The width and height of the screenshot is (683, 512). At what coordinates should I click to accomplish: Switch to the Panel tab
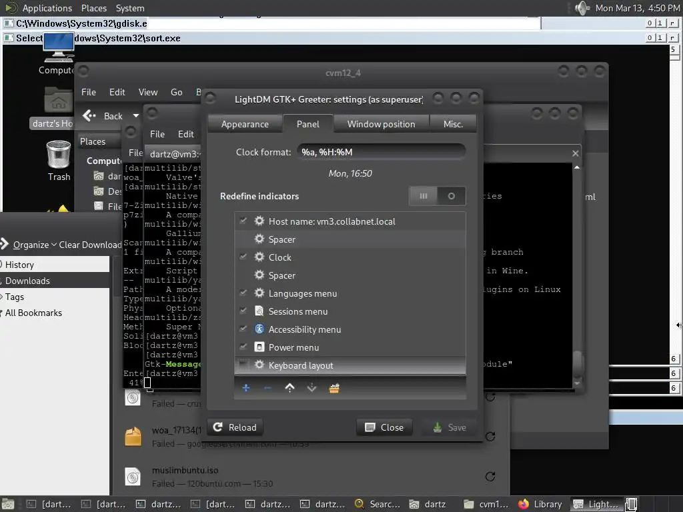(x=308, y=124)
